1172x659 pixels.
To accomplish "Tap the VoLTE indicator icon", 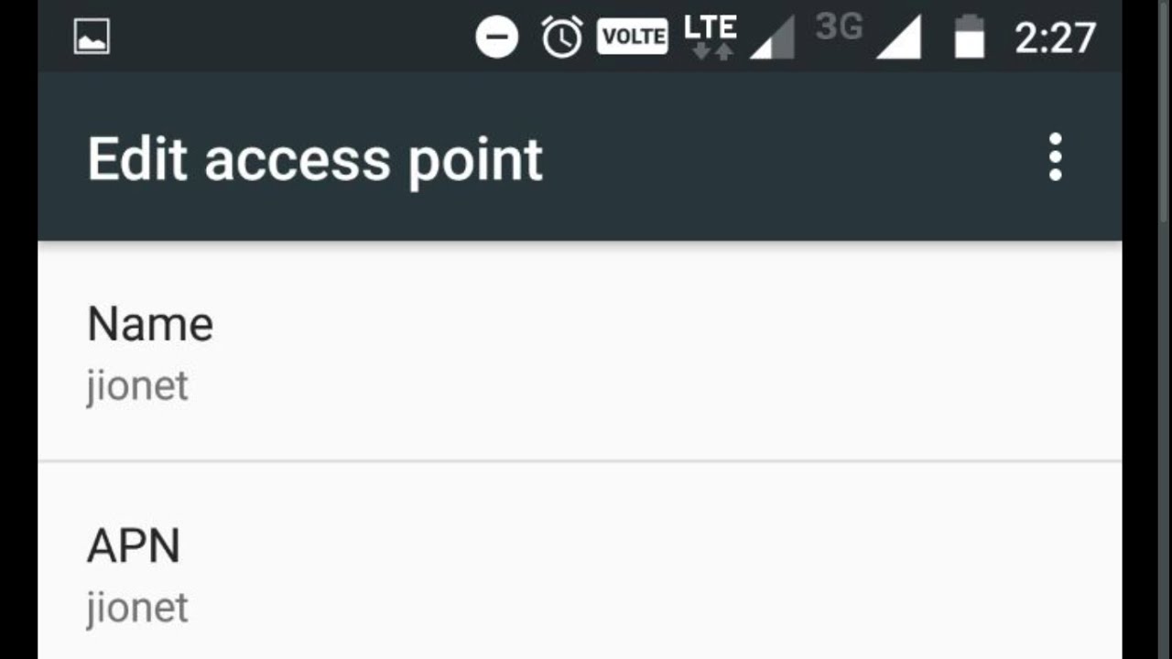I will [633, 38].
